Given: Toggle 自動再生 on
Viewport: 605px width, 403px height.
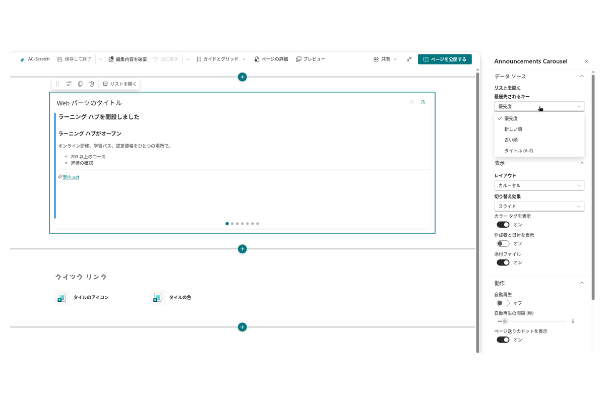Looking at the screenshot, I should pos(503,303).
